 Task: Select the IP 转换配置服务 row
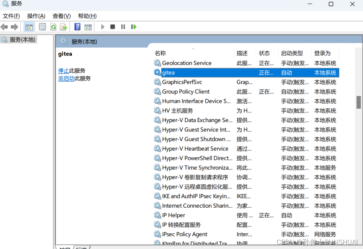[246, 224]
